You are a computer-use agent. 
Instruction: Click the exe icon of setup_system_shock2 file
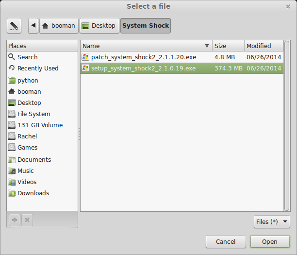pos(85,68)
